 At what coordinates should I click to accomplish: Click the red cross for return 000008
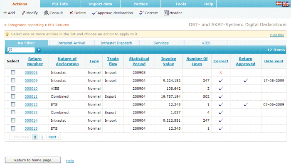point(221,73)
